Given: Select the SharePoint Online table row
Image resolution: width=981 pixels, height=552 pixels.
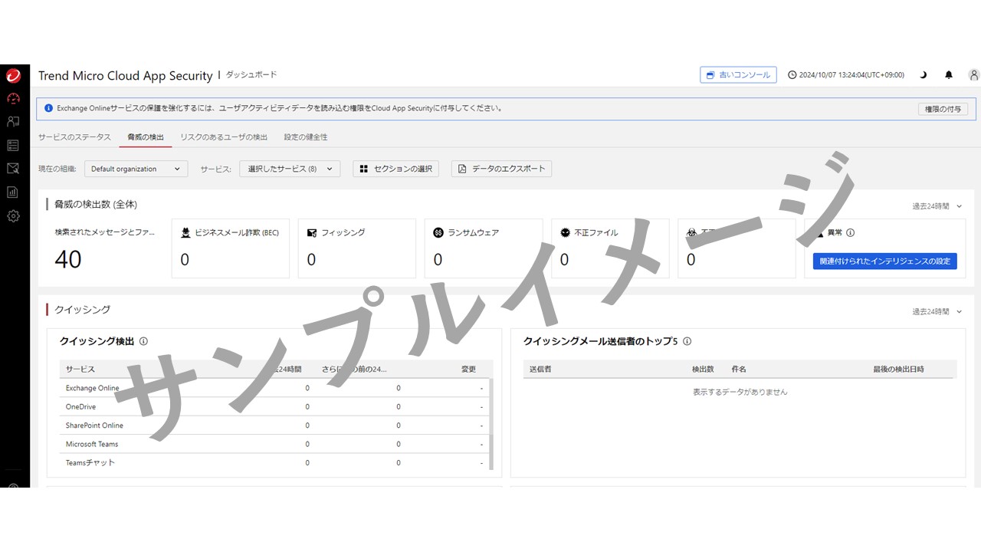Looking at the screenshot, I should tap(274, 426).
